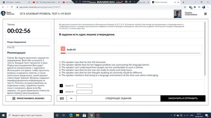Screen dimensions: 211x118
Task: Click the Smart University logo
Action: (x=8, y=13)
